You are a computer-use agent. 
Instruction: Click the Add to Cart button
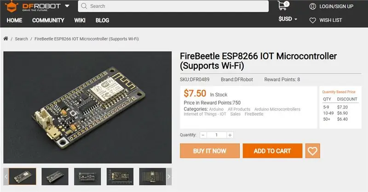point(272,151)
